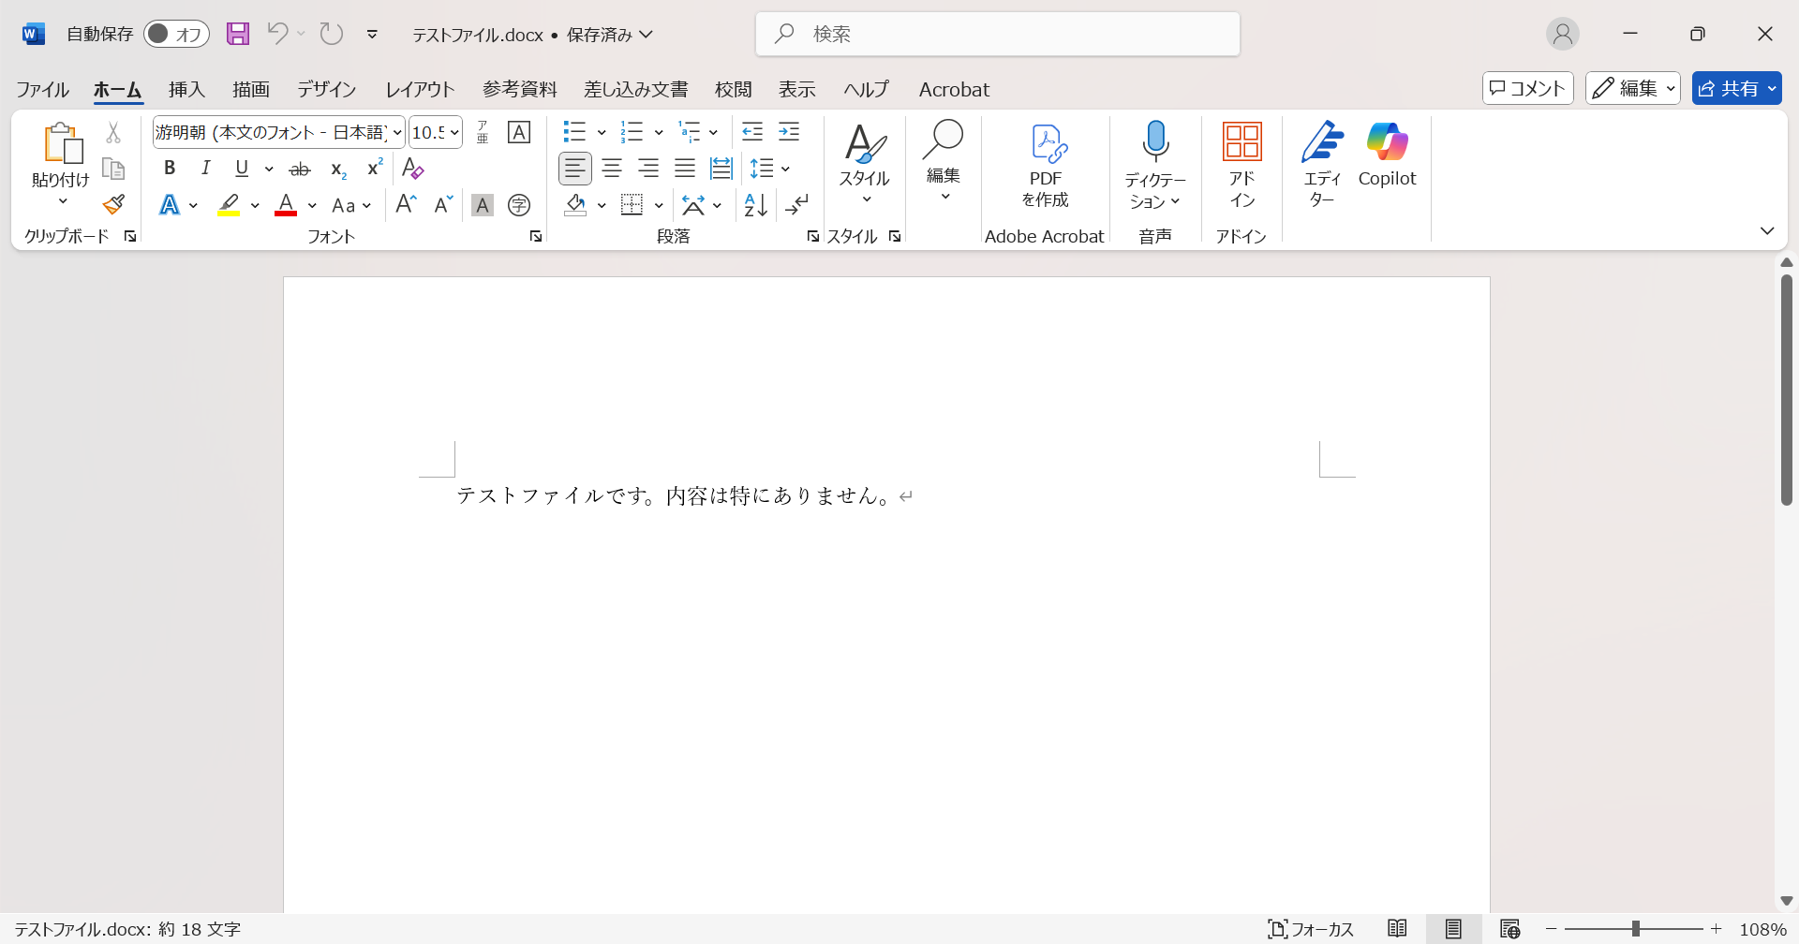
Task: Apply strikethrough formatting
Action: [x=300, y=169]
